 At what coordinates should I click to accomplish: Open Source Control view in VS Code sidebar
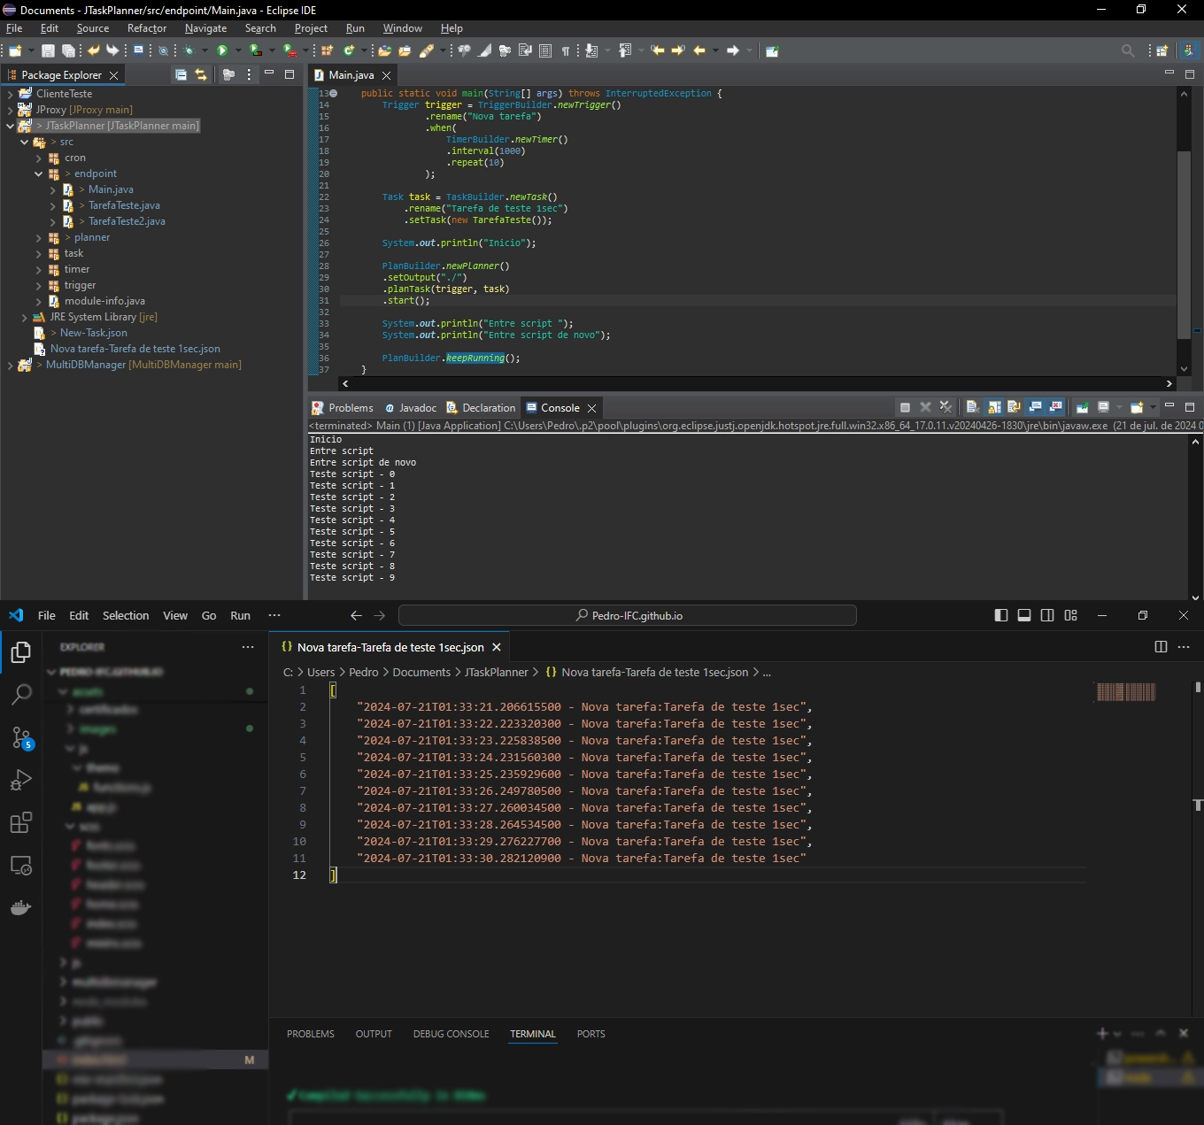tap(21, 739)
